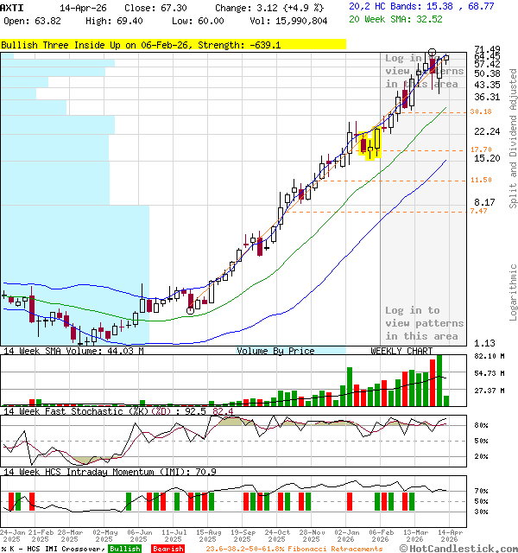This screenshot has width=518, height=553.
Task: Click the AXTI ticker symbol
Action: coord(12,6)
